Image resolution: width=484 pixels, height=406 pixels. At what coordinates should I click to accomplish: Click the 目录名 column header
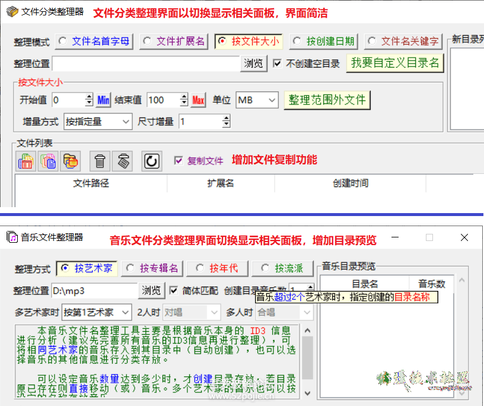pos(365,284)
